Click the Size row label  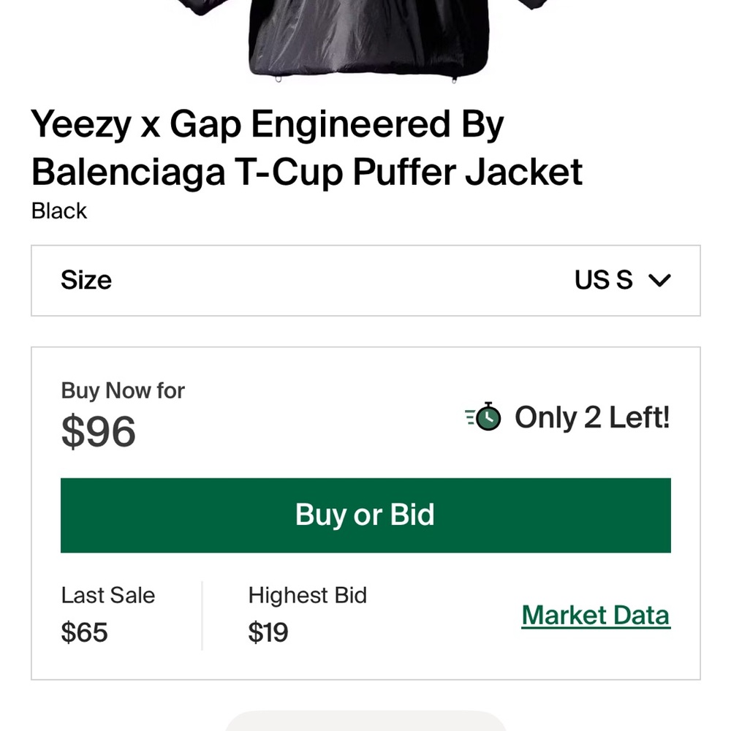click(x=86, y=280)
